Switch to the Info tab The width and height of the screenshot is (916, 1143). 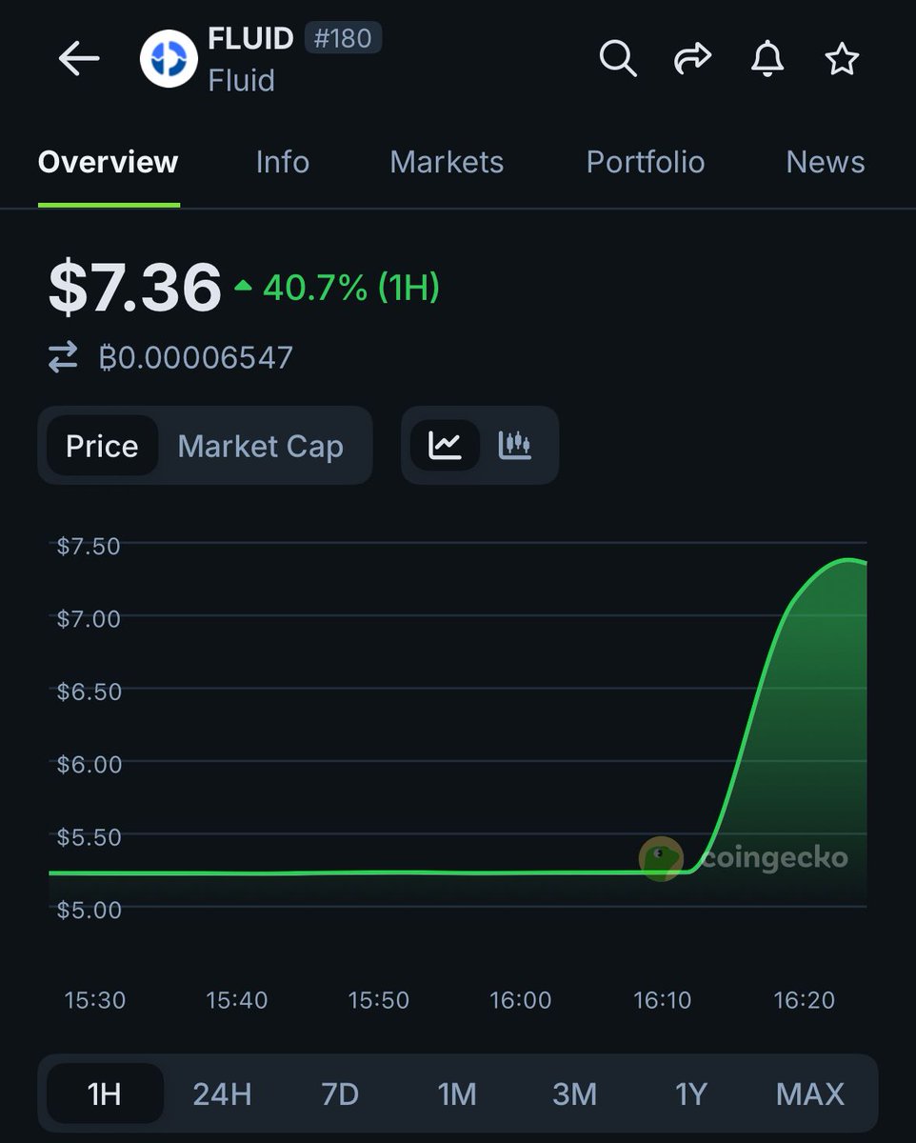(283, 162)
